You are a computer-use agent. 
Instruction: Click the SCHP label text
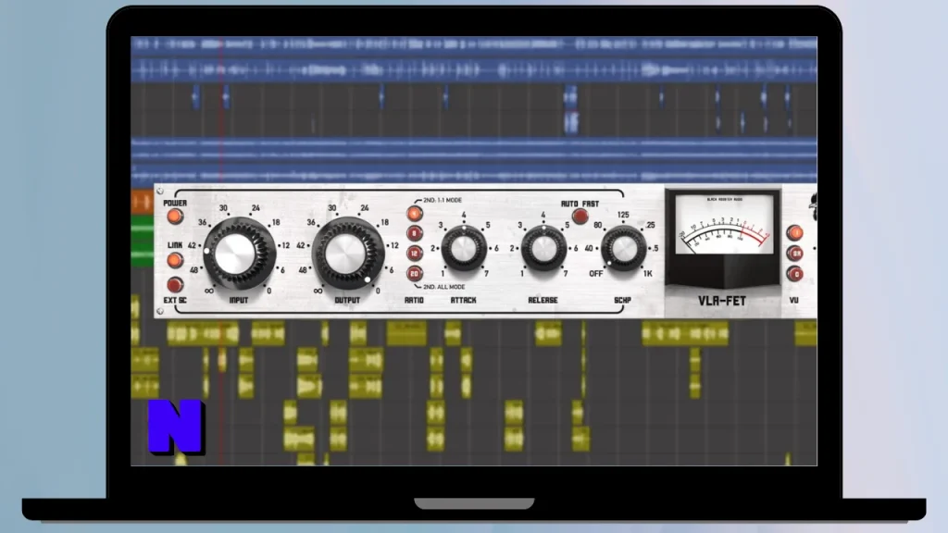623,300
